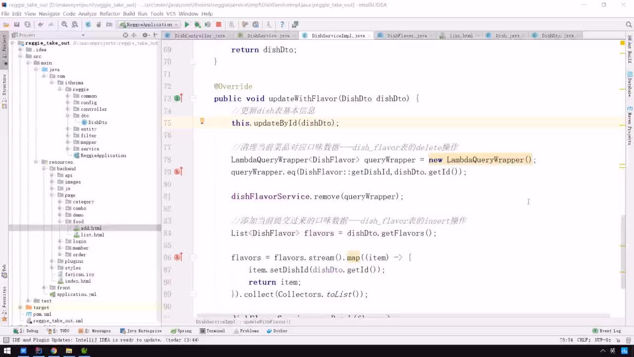Click the Synchronize toolbar icon
634x357 pixels.
click(27, 24)
